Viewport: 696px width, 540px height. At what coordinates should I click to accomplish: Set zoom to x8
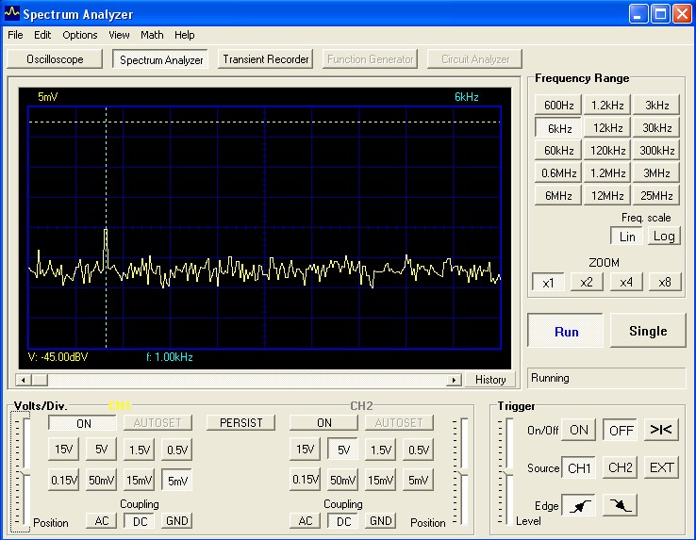point(665,282)
